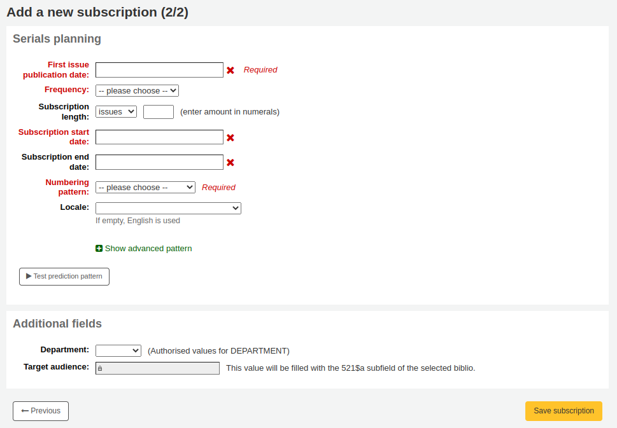The height and width of the screenshot is (428, 617).
Task: Click the 'Serials planning' heading
Action: [57, 39]
